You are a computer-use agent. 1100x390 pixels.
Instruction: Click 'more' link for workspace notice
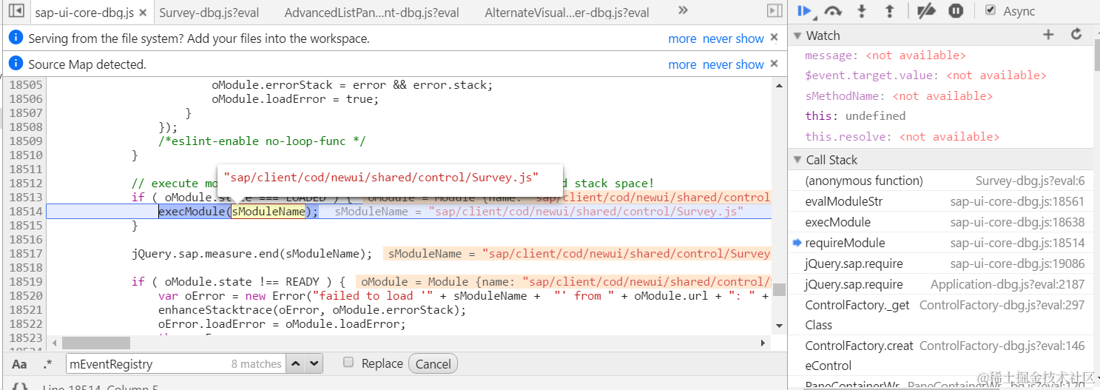(682, 38)
